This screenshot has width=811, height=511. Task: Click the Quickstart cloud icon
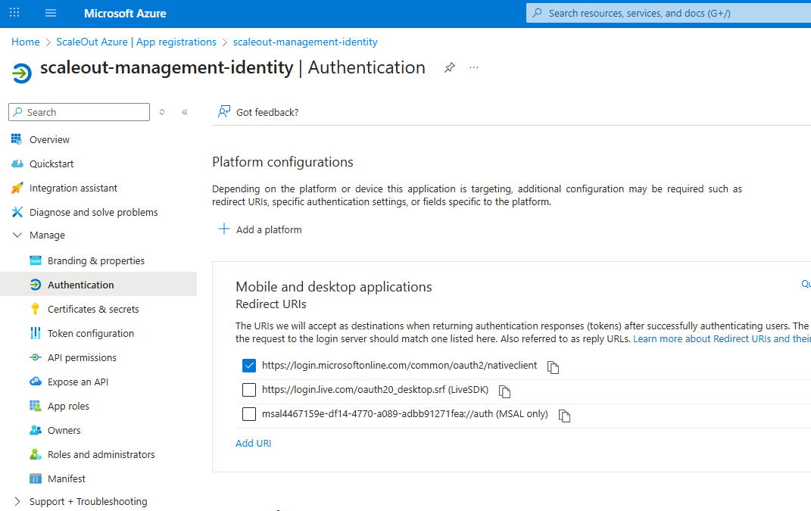(17, 164)
